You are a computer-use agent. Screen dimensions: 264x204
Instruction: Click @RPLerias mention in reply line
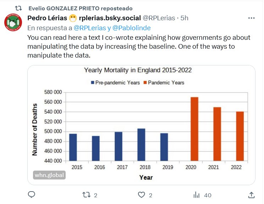[89, 28]
